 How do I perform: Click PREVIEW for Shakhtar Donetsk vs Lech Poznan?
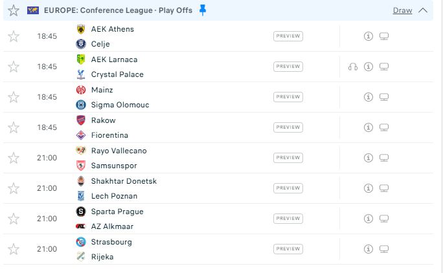pyautogui.click(x=288, y=188)
